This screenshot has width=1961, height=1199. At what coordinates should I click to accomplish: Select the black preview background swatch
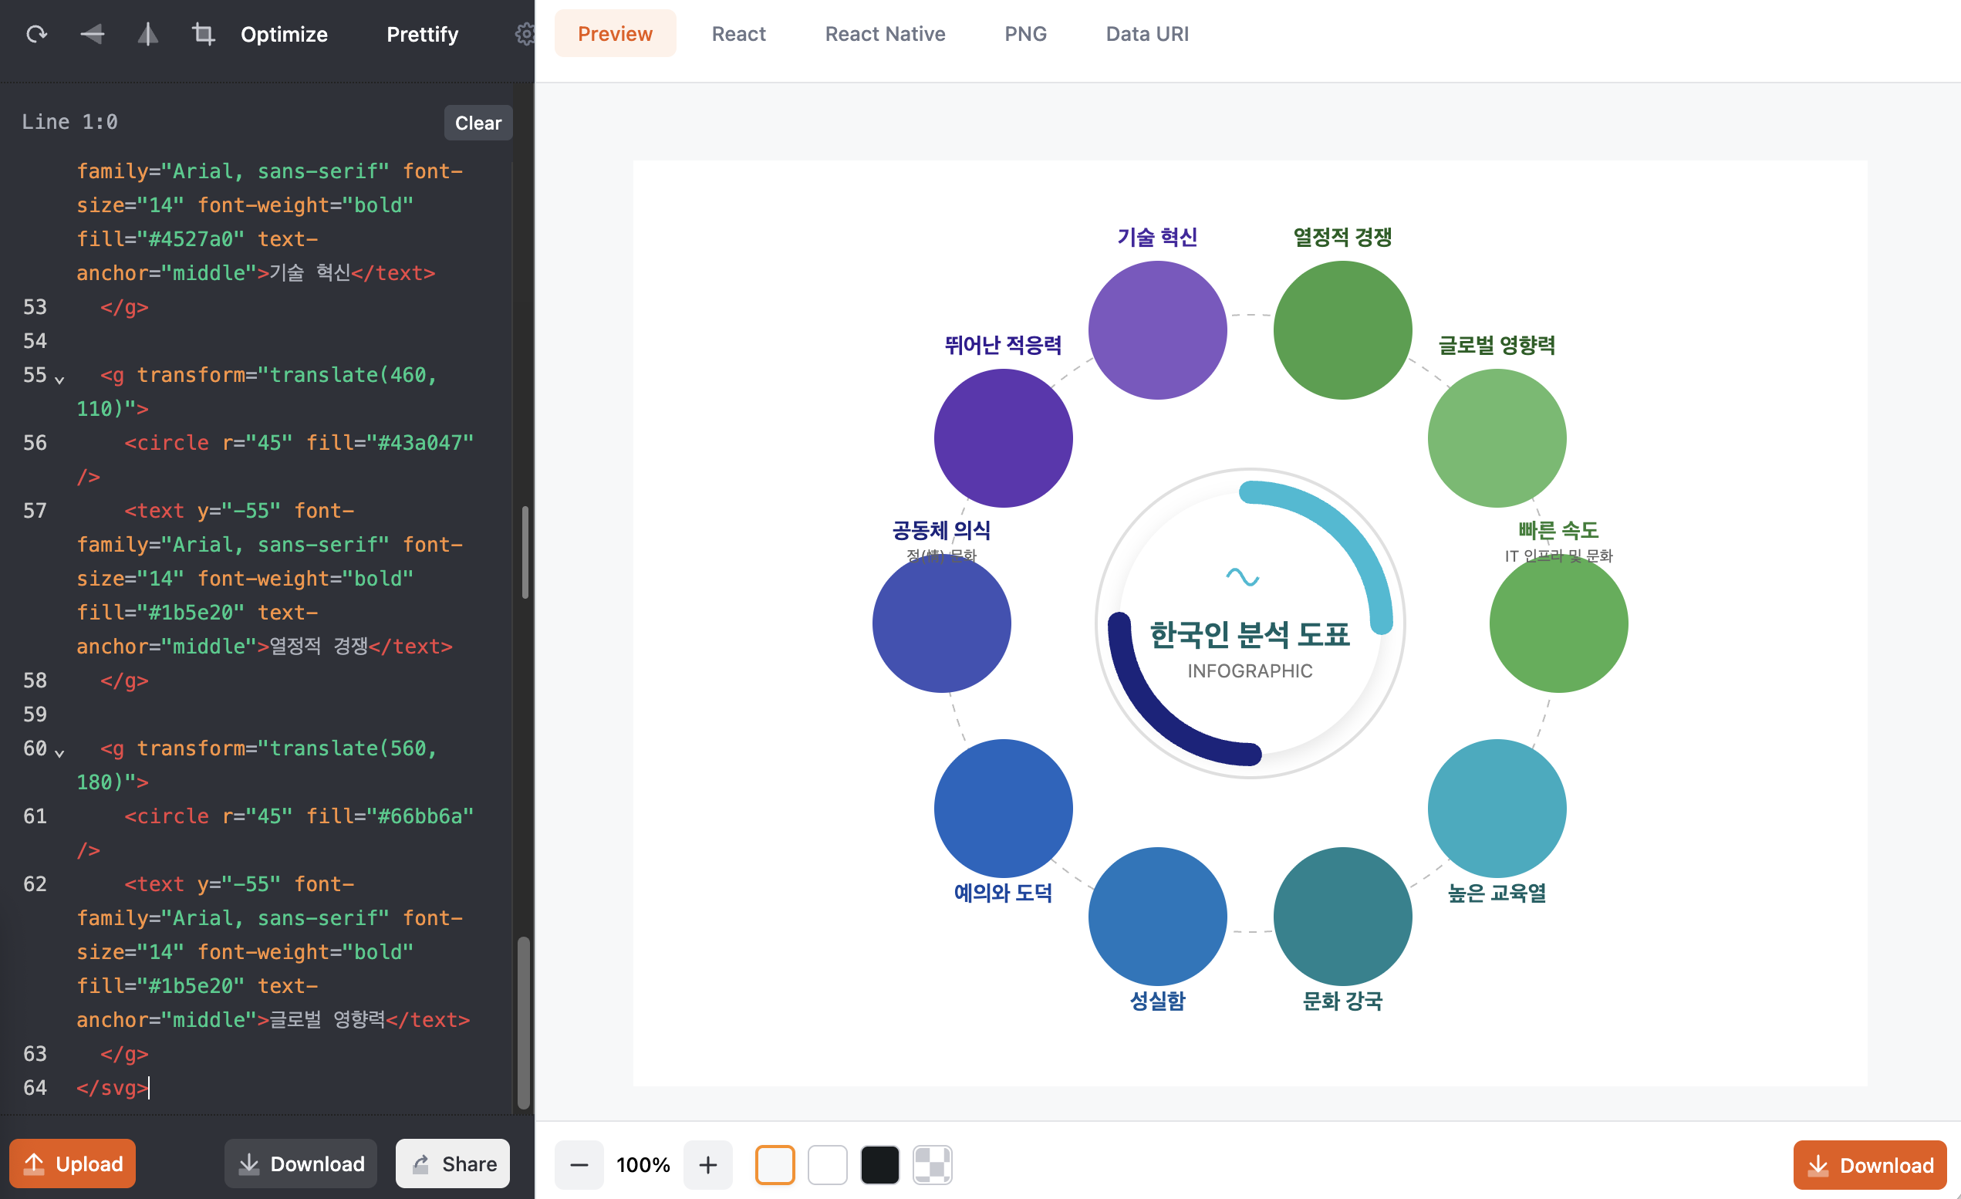coord(879,1165)
